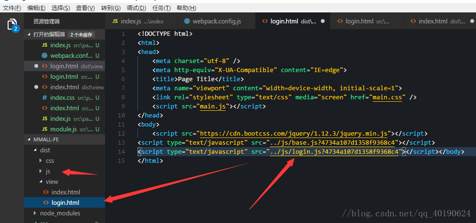
Task: Click HTML icon of index.html in view folder
Action: point(46,192)
